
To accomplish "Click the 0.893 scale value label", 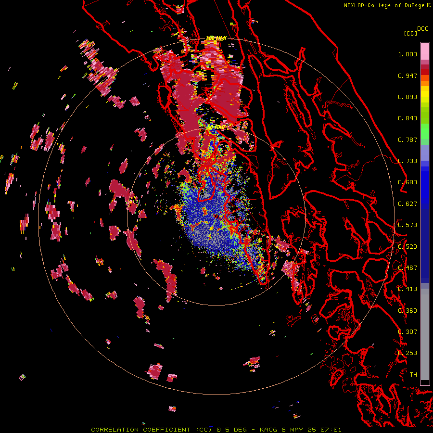I will [x=408, y=97].
